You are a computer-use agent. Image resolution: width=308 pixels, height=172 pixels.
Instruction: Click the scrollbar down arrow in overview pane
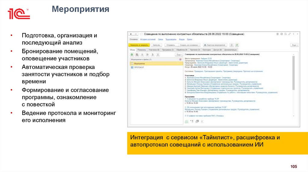(x=294, y=116)
